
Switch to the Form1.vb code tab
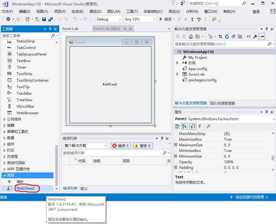[70, 28]
